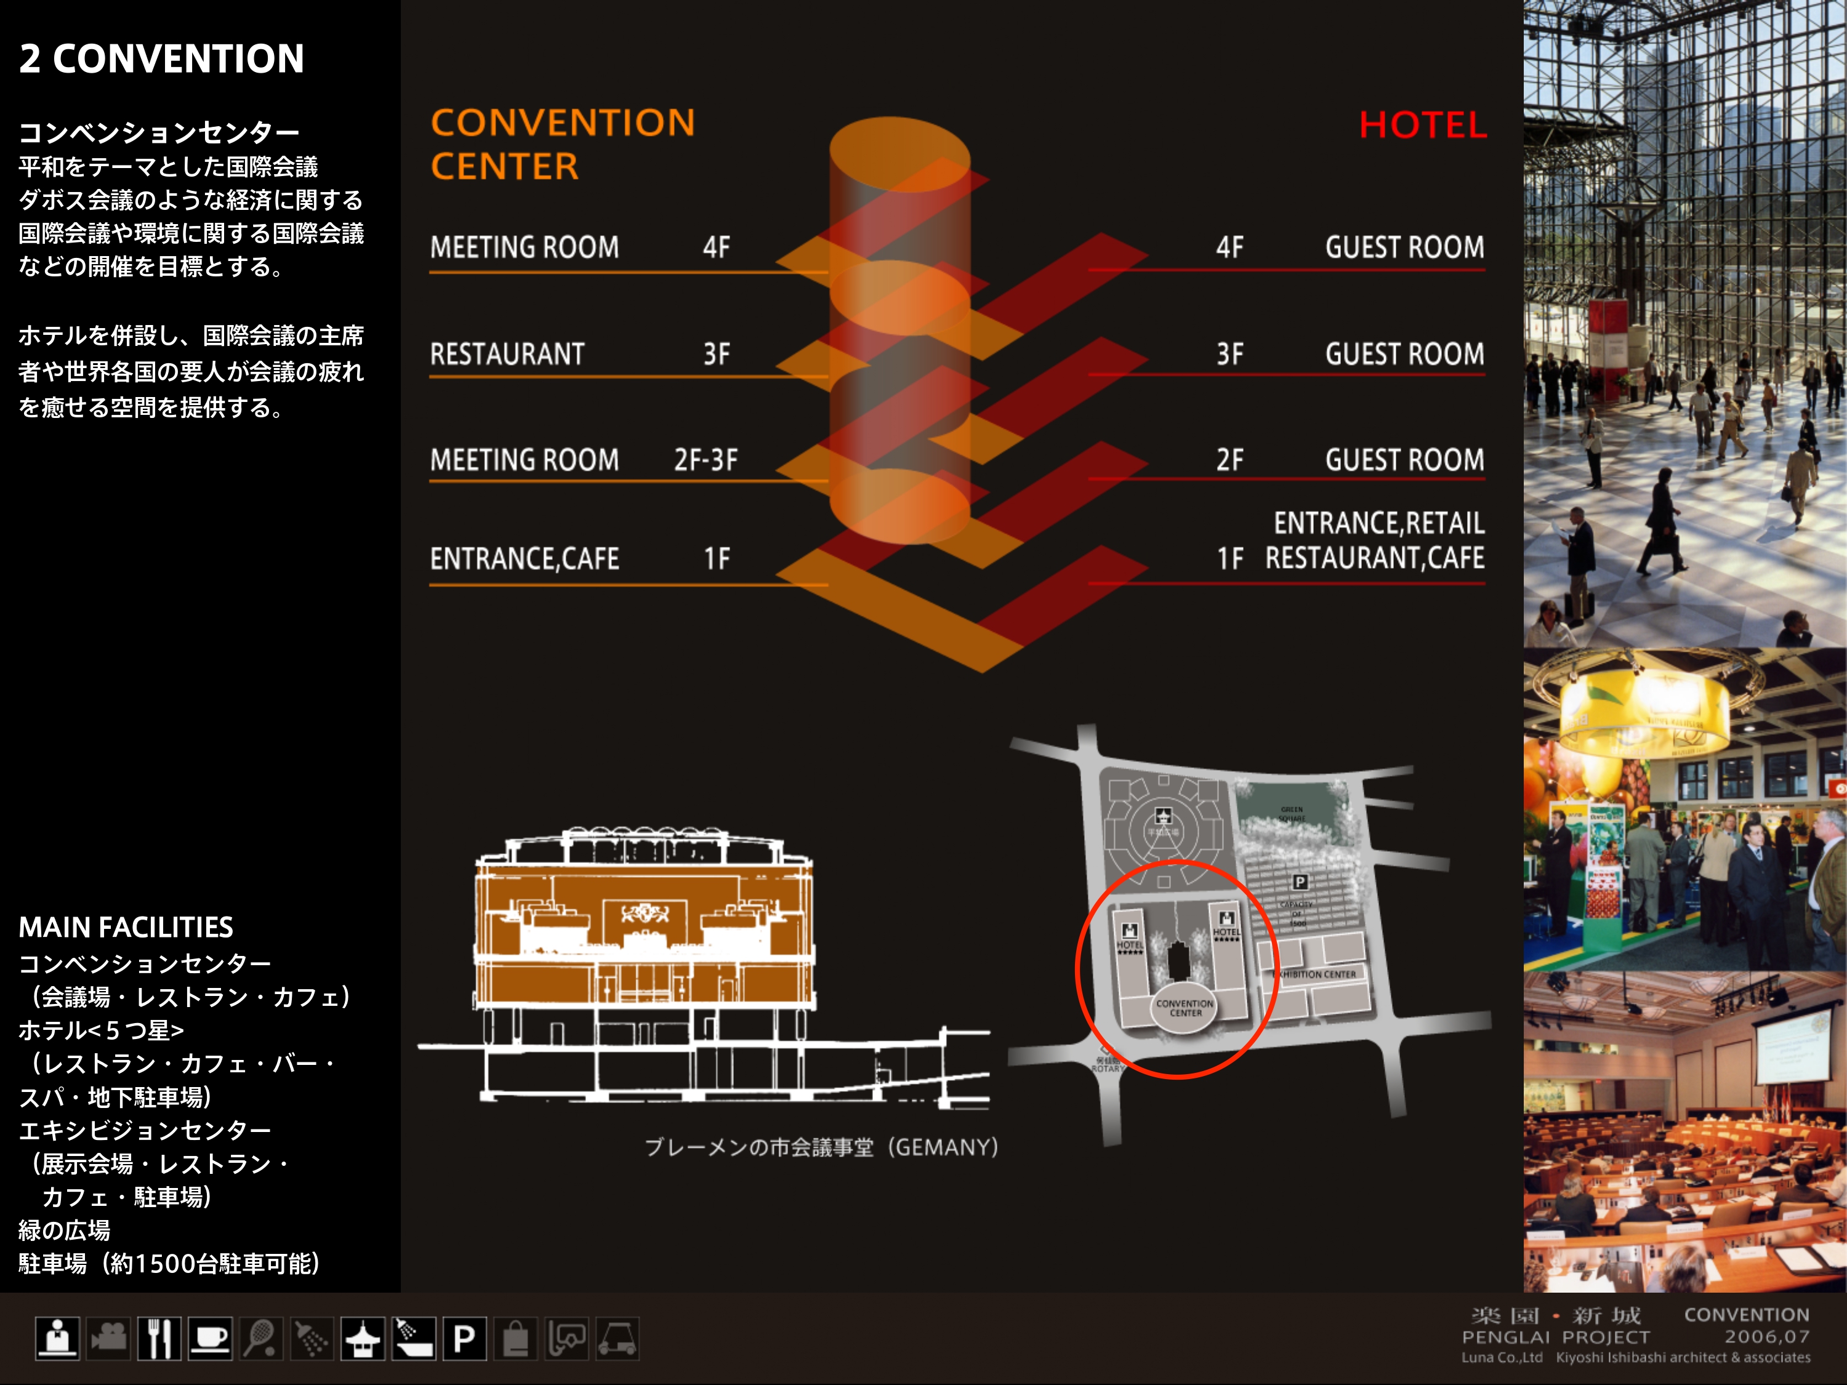
Task: Click the PENGLAI PROJECT footer text
Action: click(x=1556, y=1336)
